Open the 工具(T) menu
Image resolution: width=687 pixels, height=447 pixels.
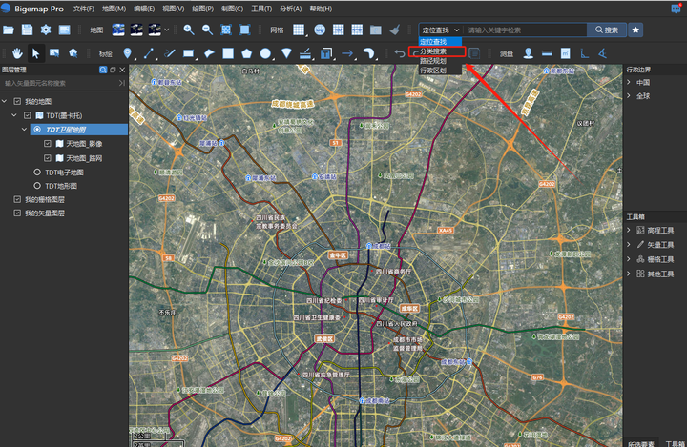point(261,9)
